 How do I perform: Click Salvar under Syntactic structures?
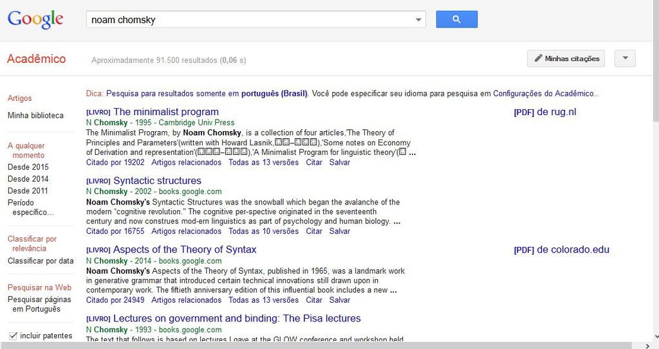(340, 231)
